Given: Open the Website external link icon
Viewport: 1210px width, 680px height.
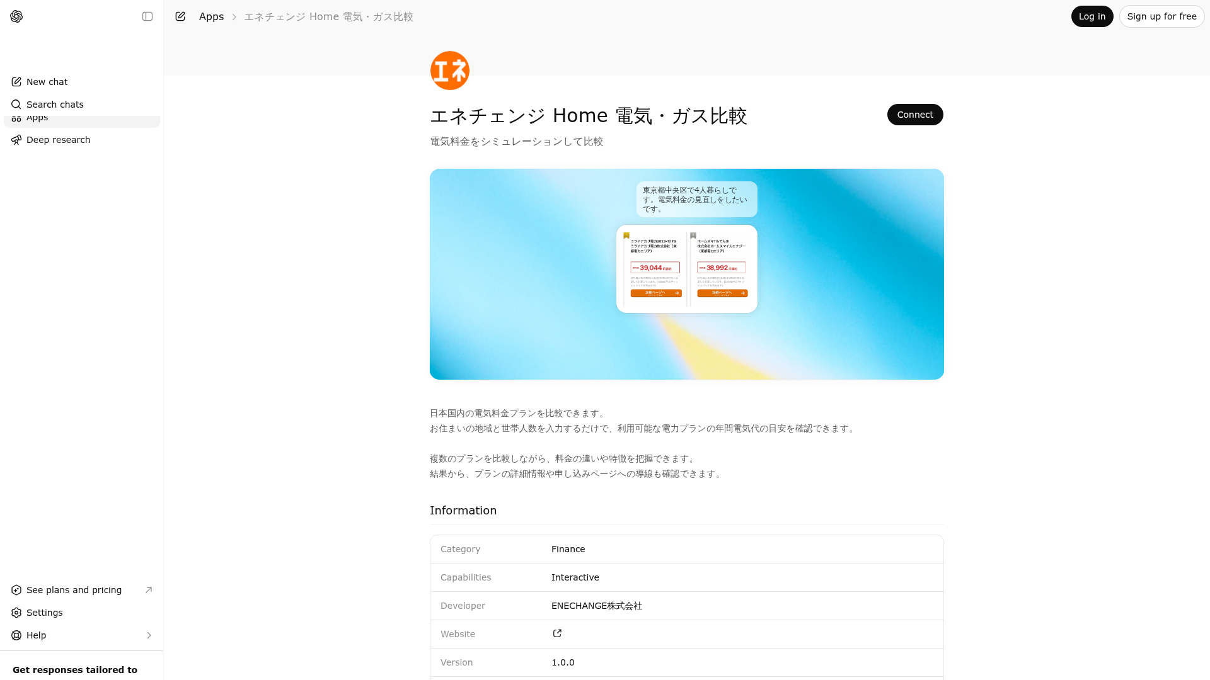Looking at the screenshot, I should pos(557,633).
